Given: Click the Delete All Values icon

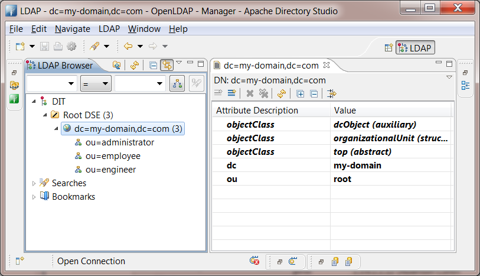Looking at the screenshot, I should point(263,93).
